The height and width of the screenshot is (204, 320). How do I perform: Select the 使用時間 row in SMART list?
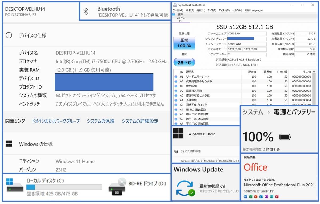pos(243,86)
